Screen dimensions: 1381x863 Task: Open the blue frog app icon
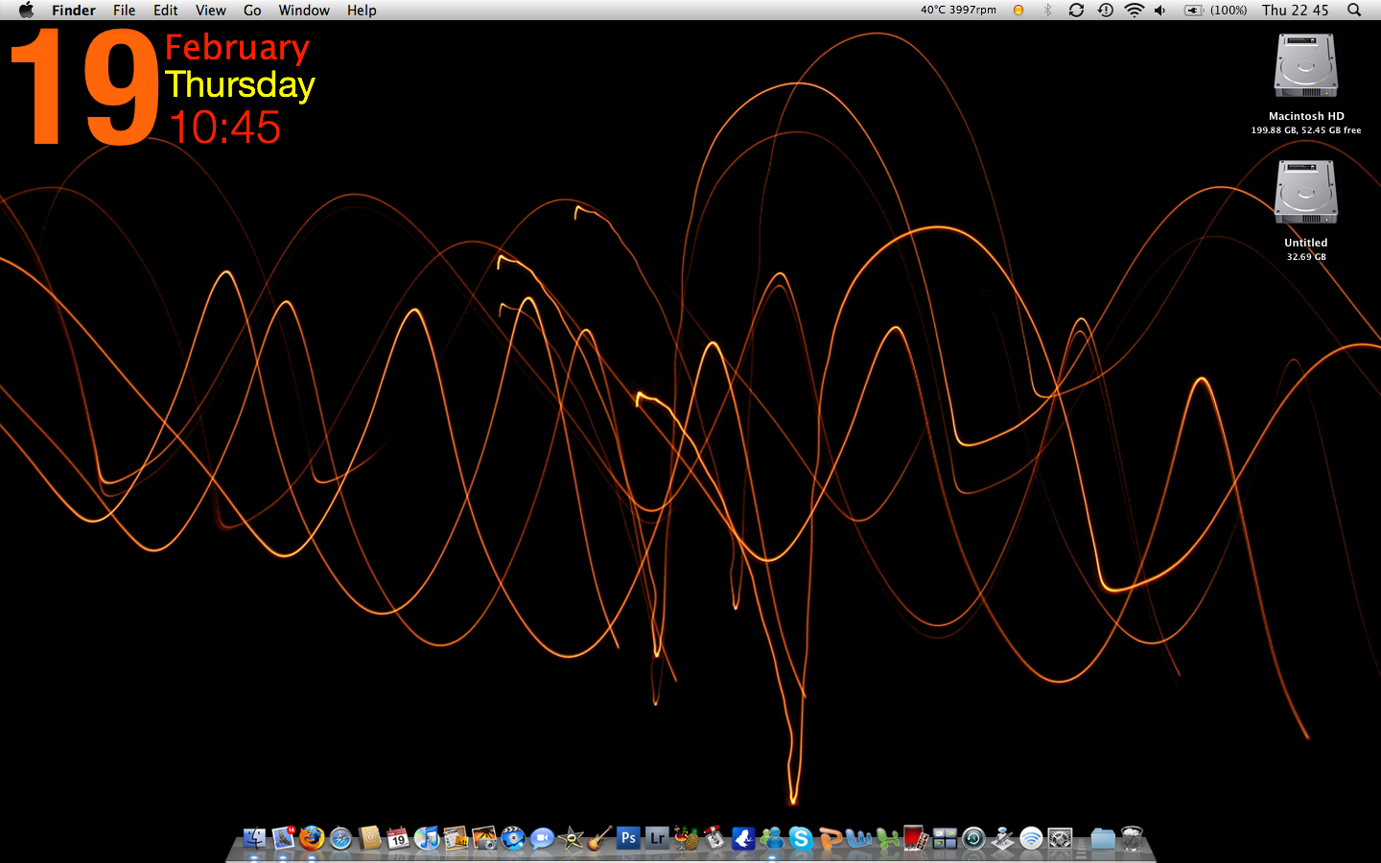click(743, 839)
